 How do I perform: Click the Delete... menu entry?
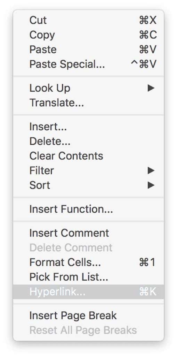tap(88, 142)
